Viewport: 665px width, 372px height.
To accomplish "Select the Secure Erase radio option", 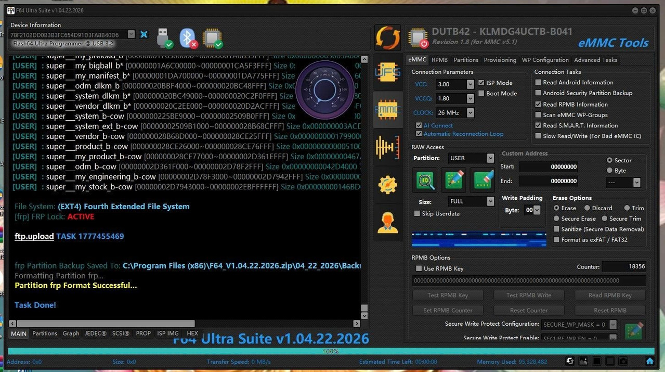I will (x=556, y=219).
